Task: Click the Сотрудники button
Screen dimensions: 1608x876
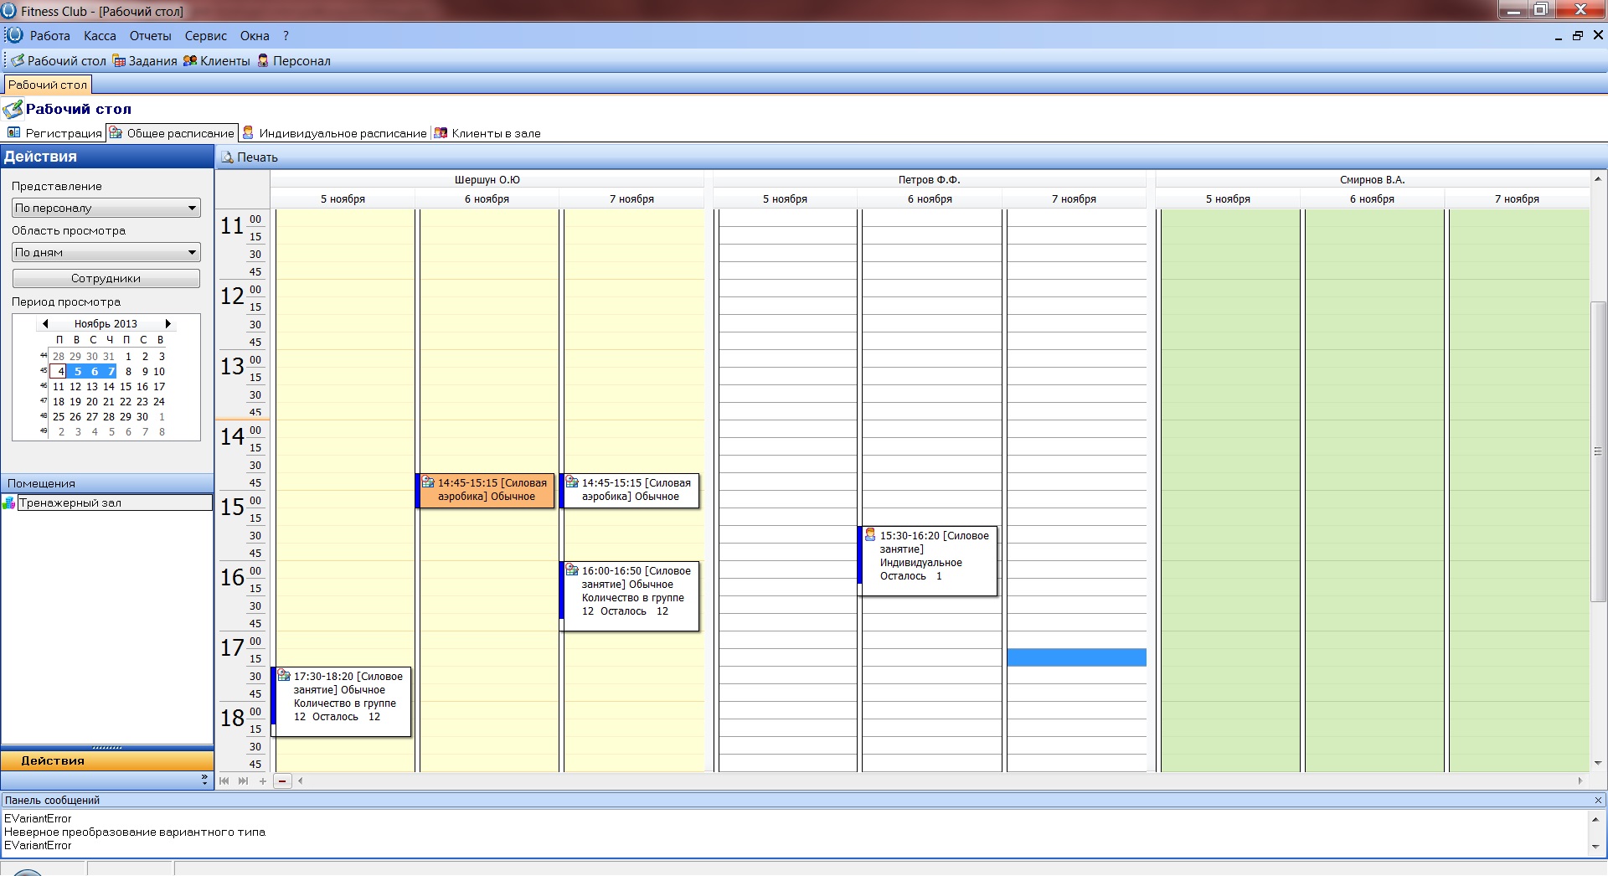Action: coord(106,278)
